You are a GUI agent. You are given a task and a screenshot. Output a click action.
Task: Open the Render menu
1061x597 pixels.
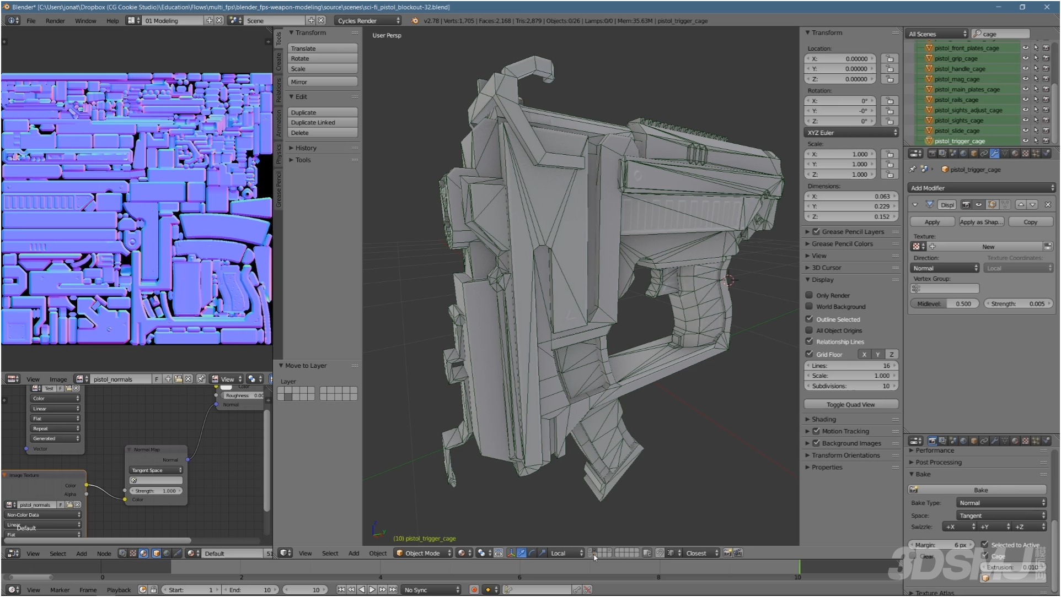(x=55, y=20)
